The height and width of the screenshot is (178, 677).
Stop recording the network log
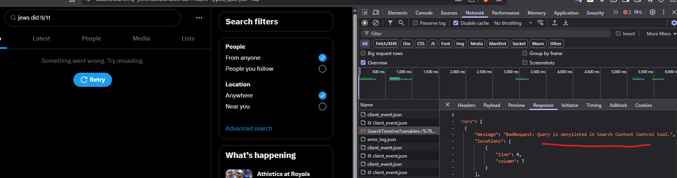[365, 23]
